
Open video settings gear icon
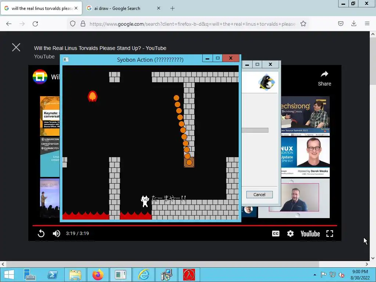pos(290,234)
